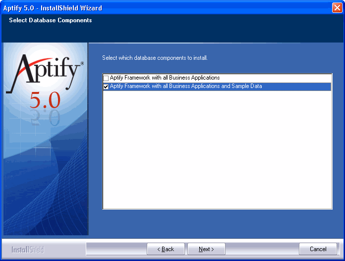The width and height of the screenshot is (345, 261).
Task: Select the 'Business Applications and Sample Data' row text
Action: (x=186, y=86)
